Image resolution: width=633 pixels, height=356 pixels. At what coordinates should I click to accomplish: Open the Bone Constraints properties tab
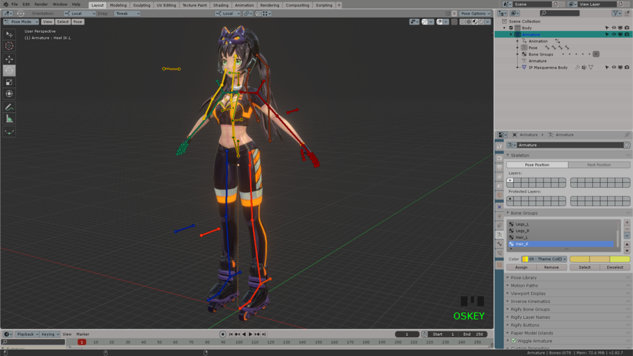[499, 254]
